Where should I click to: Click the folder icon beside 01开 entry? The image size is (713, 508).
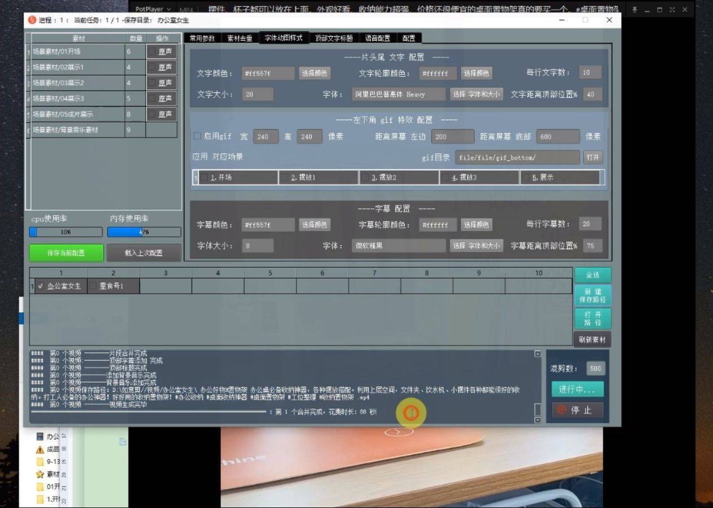[40, 487]
